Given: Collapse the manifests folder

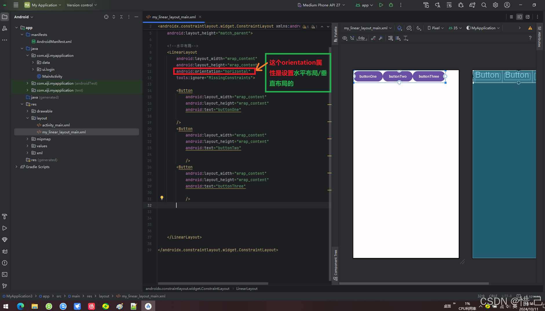Looking at the screenshot, I should pyautogui.click(x=22, y=34).
